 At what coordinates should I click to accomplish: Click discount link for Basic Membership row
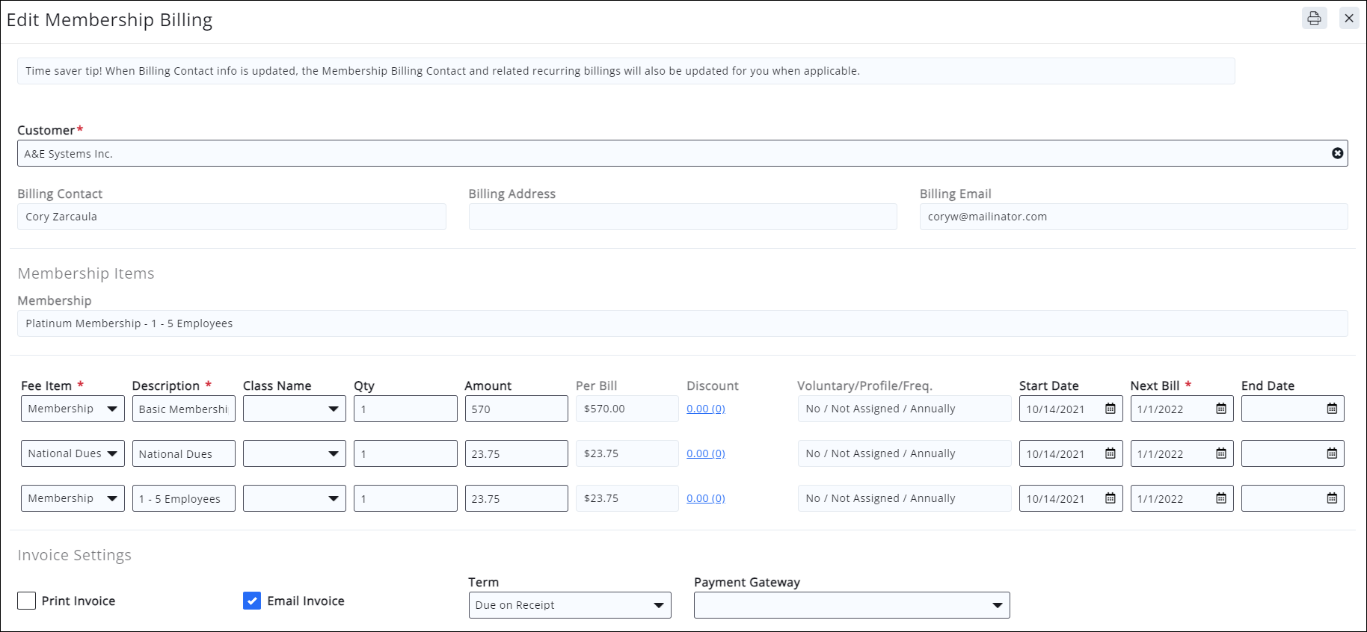[705, 409]
